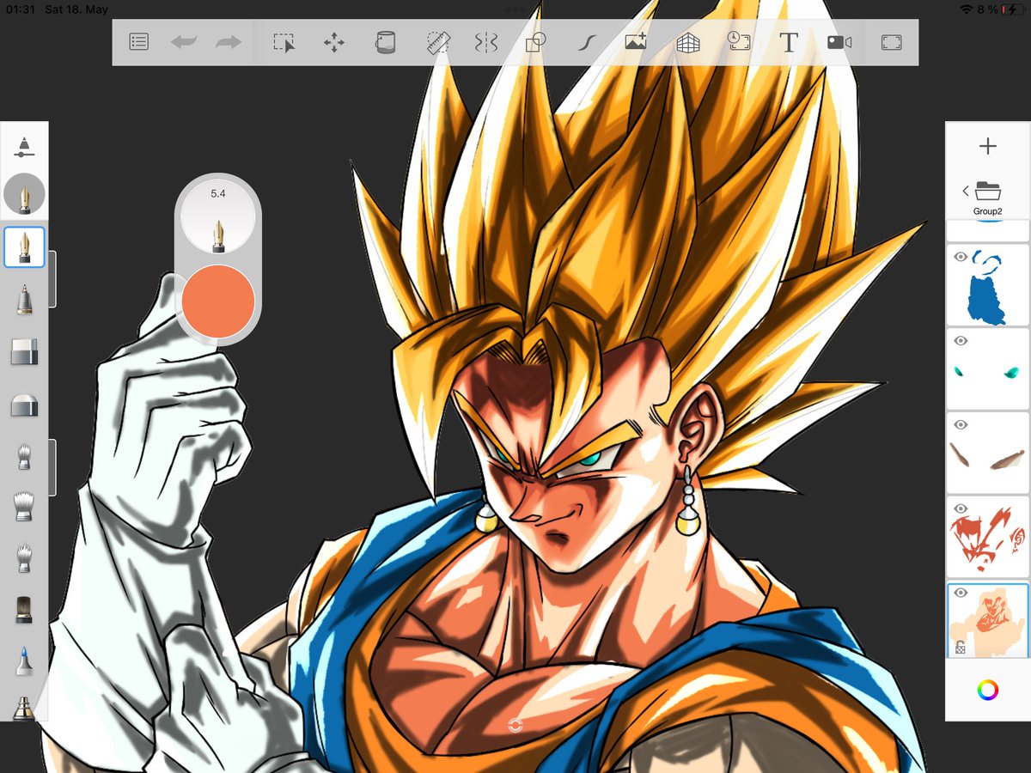Select the soft rounded eraser brush
This screenshot has width=1031, height=773.
tap(25, 405)
